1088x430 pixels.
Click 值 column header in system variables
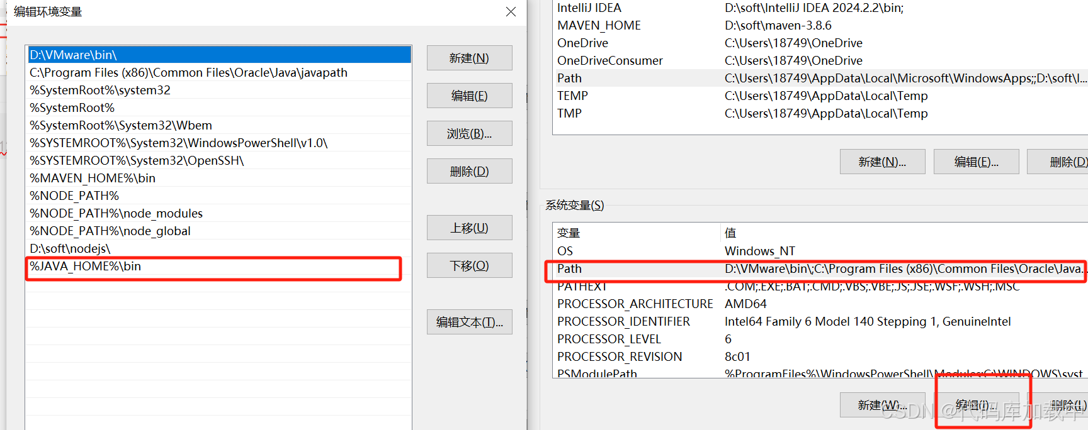click(904, 233)
